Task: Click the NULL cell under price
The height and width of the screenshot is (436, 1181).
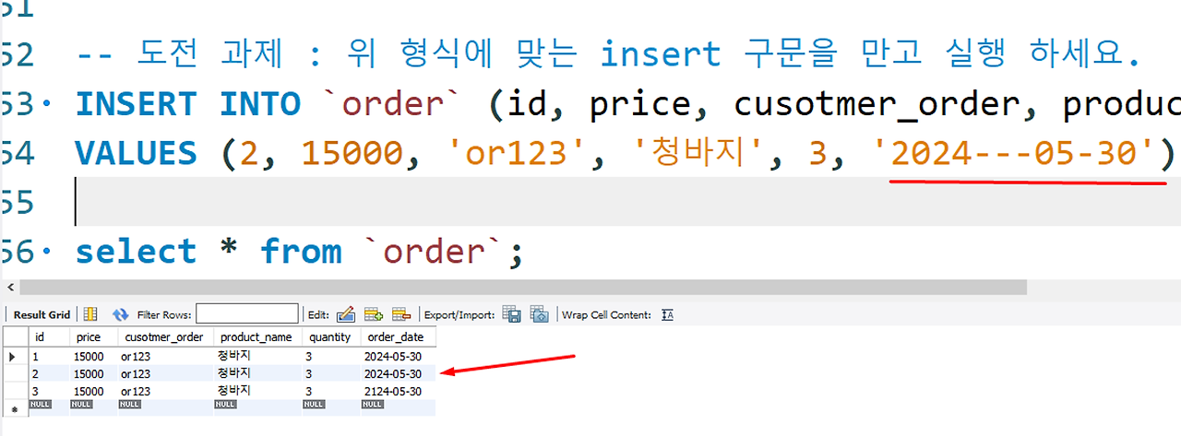Action: (x=84, y=404)
